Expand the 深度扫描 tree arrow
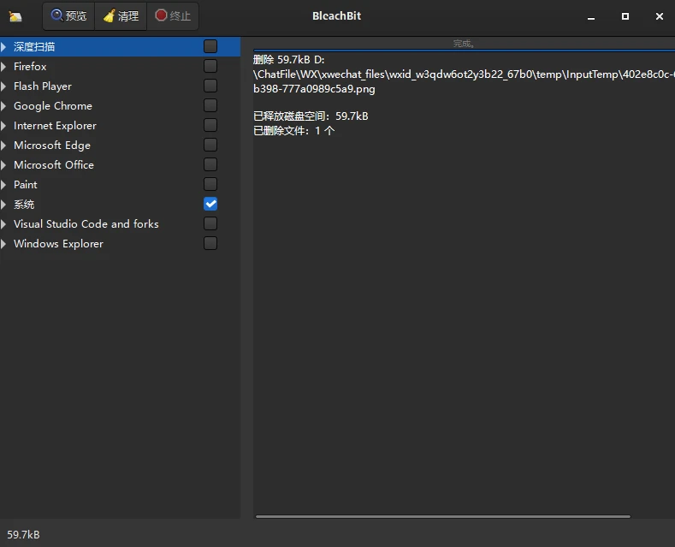Screen dimensions: 675x547 [x=3, y=46]
